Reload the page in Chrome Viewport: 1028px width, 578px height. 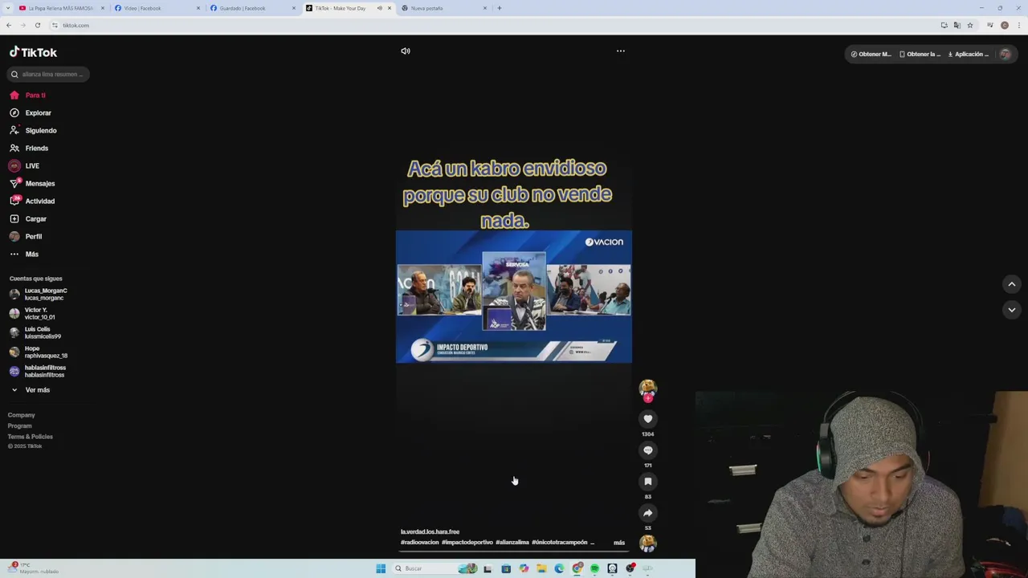point(37,25)
